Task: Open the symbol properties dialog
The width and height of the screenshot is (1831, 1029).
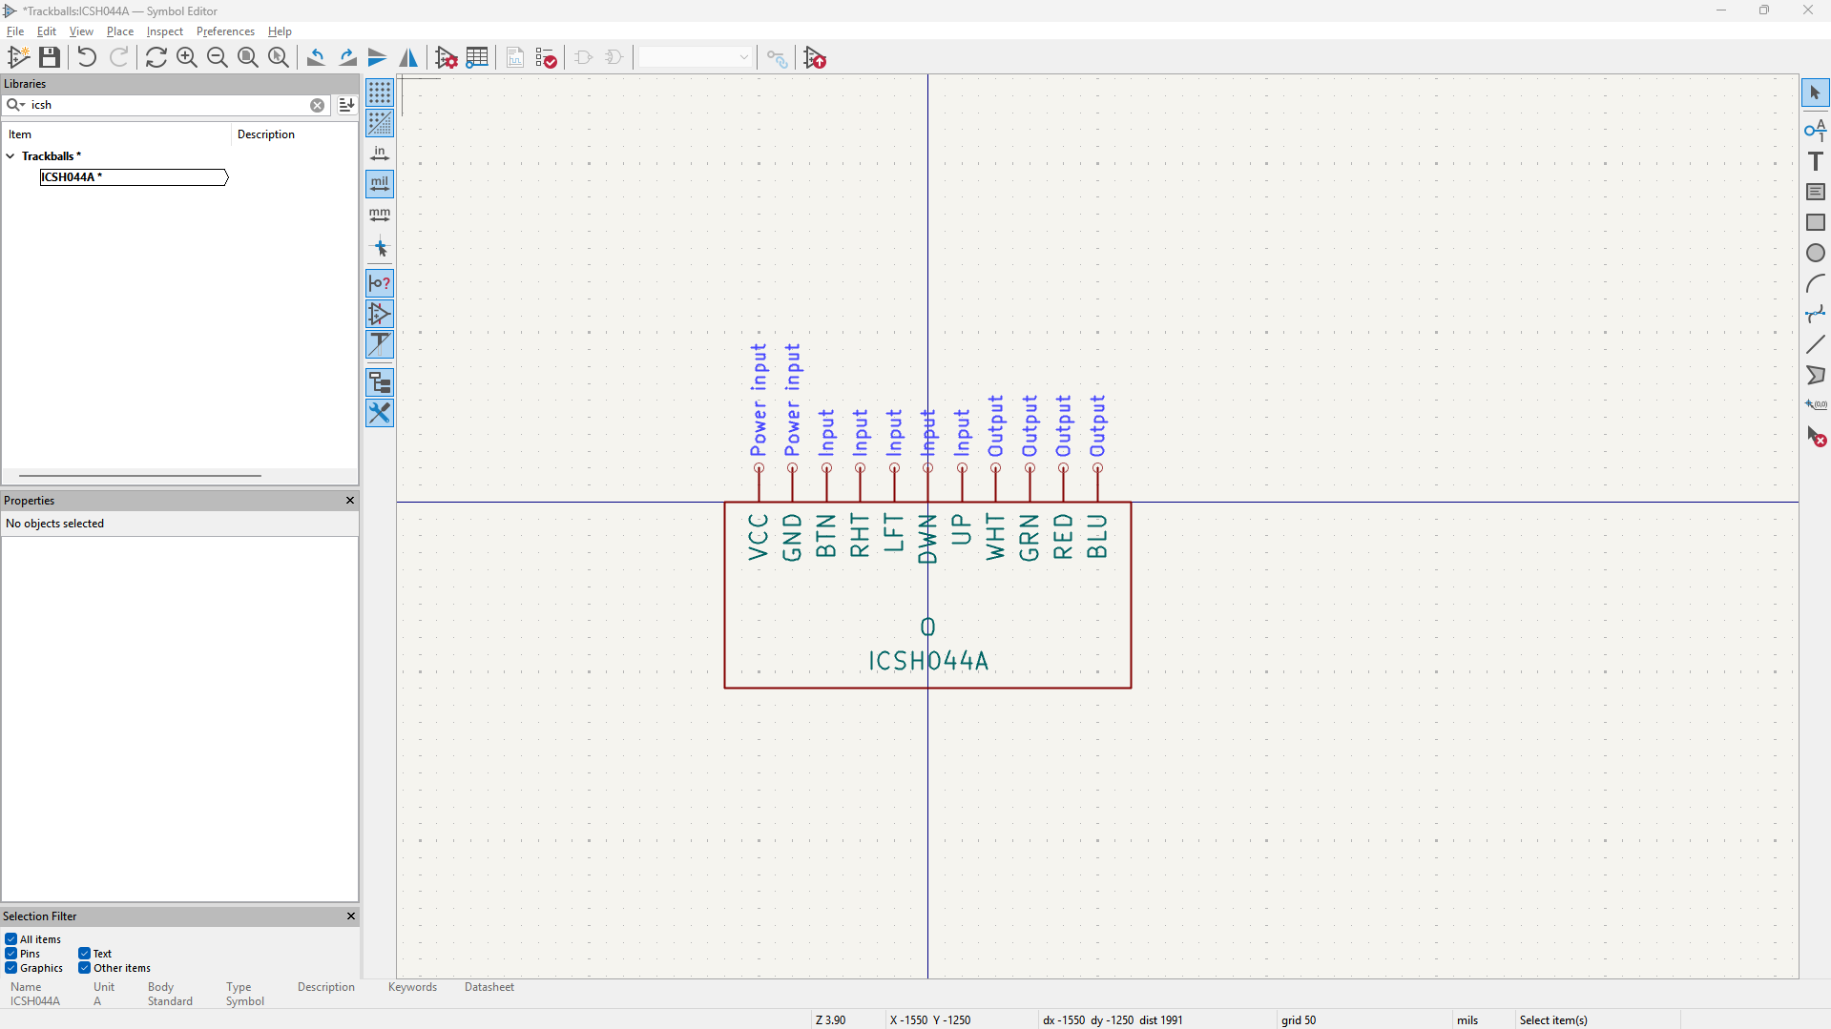Action: [x=446, y=57]
